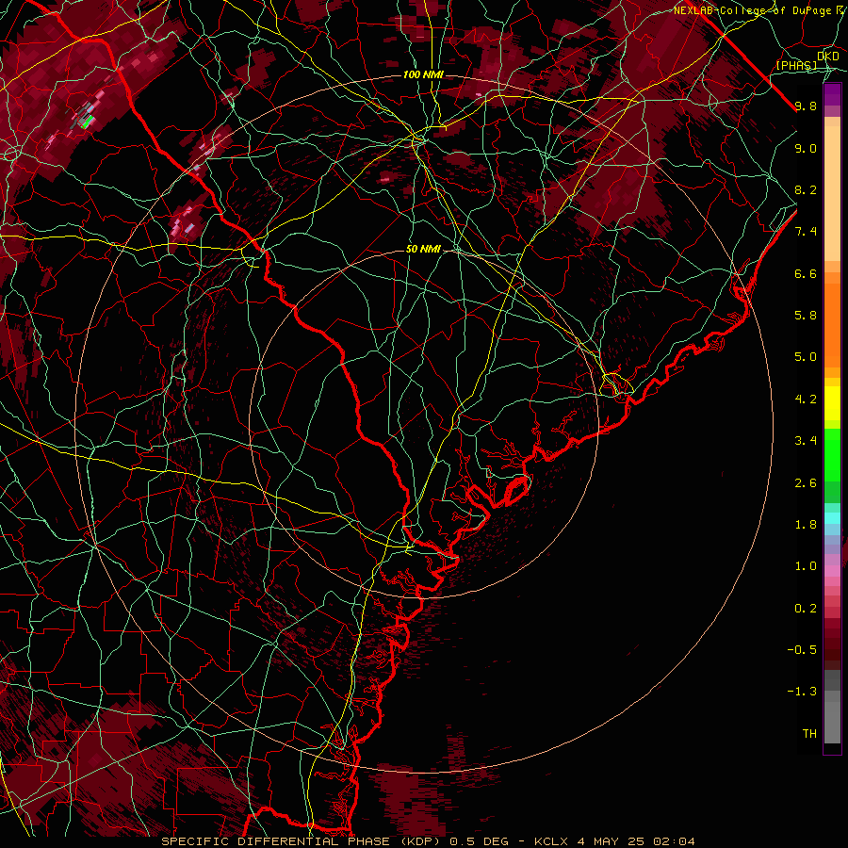The image size is (848, 848).
Task: Click "SPECIFIC DIFFERENTIAL PHASE (KDP)" in the caption
Action: coord(302,841)
